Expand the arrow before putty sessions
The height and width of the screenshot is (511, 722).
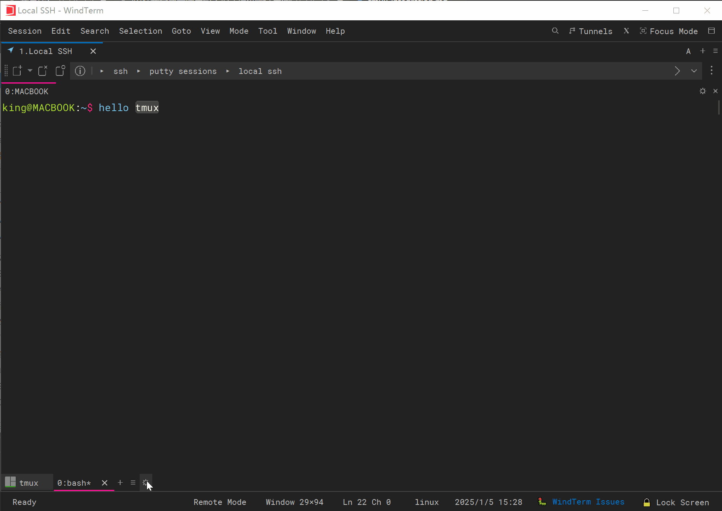[x=139, y=71]
